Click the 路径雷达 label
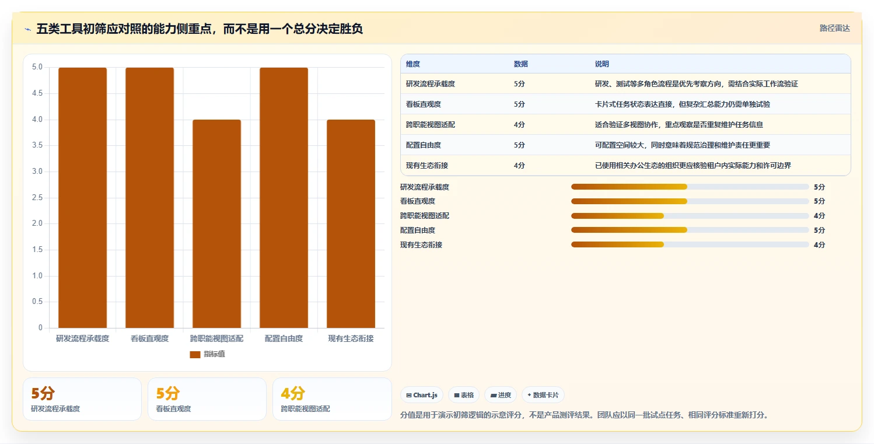Image resolution: width=874 pixels, height=444 pixels. coord(834,28)
